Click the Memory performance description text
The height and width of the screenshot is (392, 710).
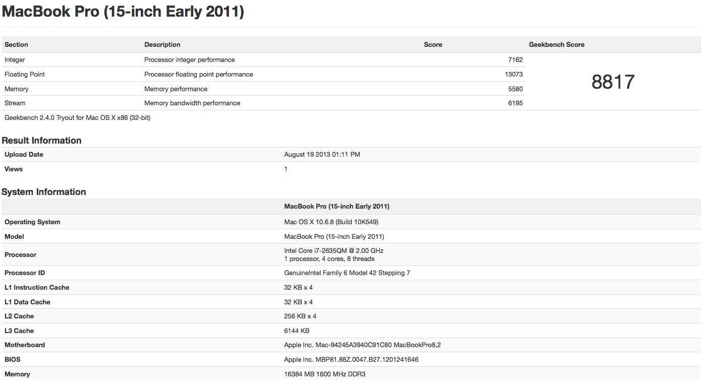click(175, 89)
